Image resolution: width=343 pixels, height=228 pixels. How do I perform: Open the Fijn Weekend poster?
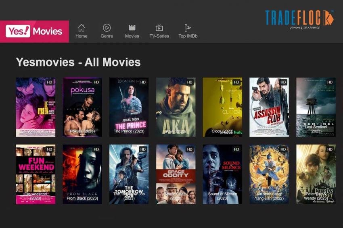(x=36, y=174)
